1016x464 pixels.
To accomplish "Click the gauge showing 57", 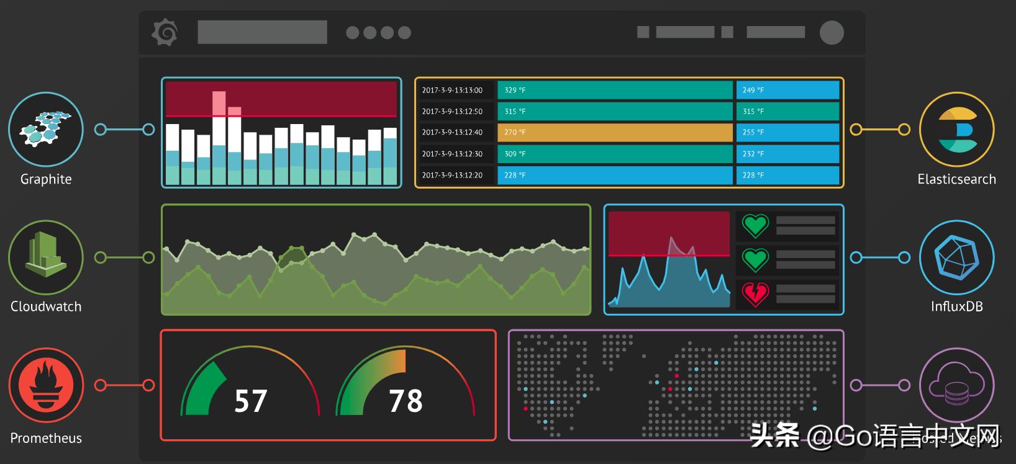I will [x=250, y=381].
